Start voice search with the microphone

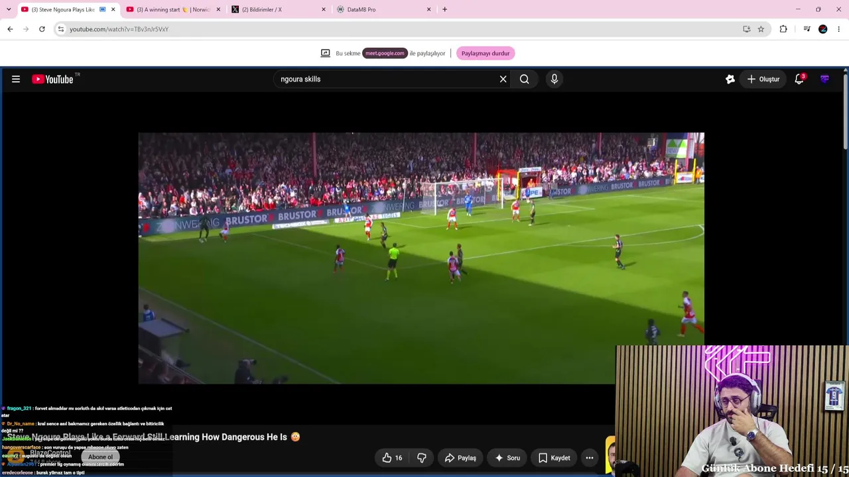tap(555, 79)
